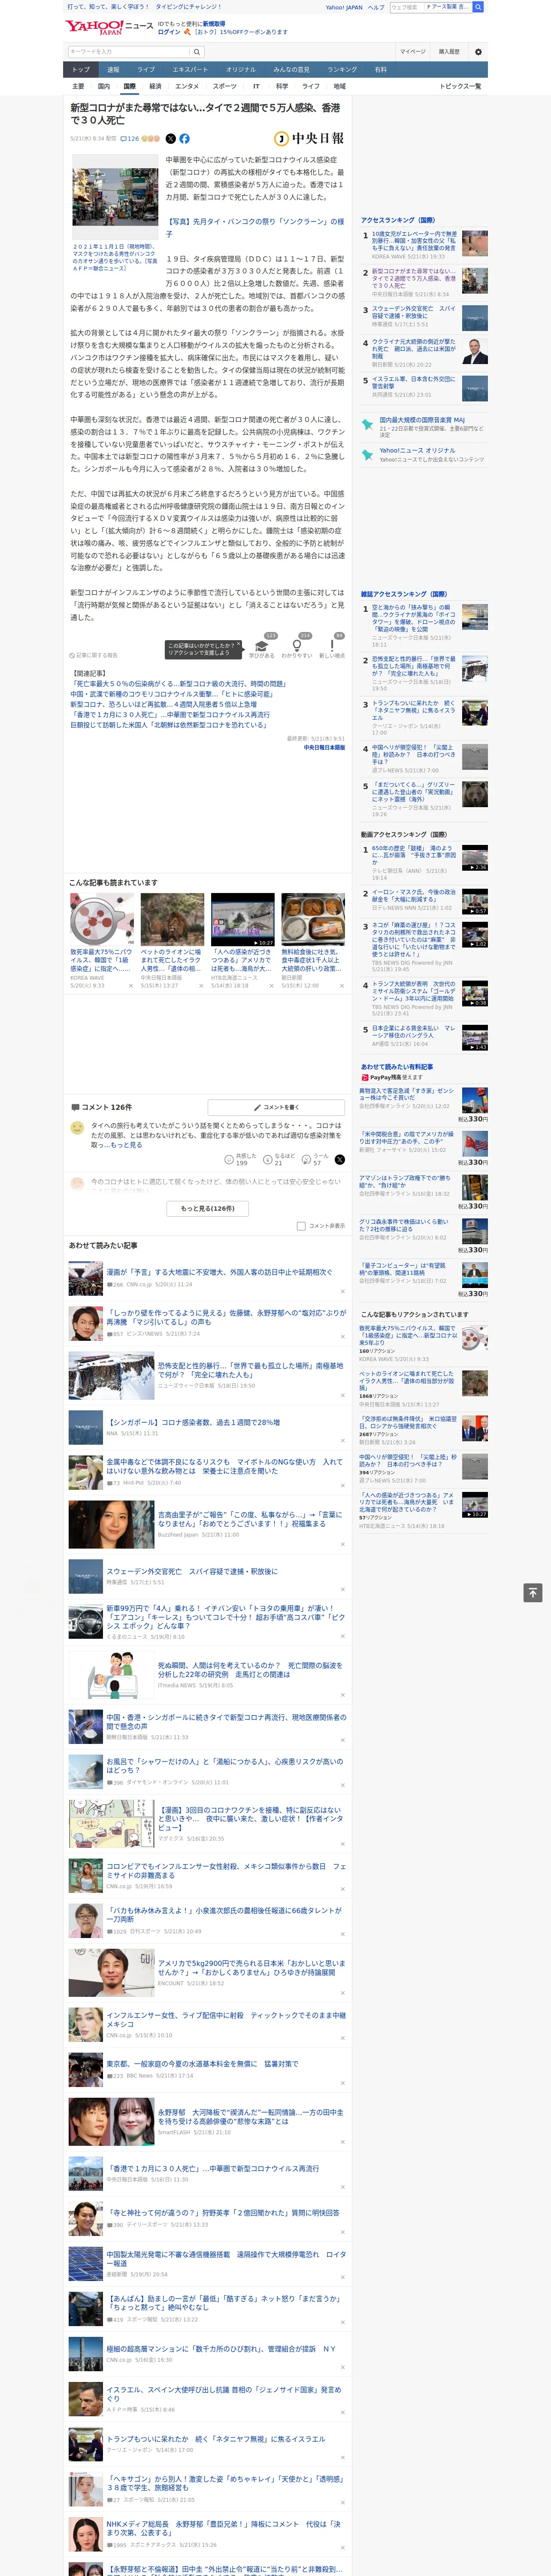
Task: Share the first comment on X
Action: click(x=339, y=1160)
